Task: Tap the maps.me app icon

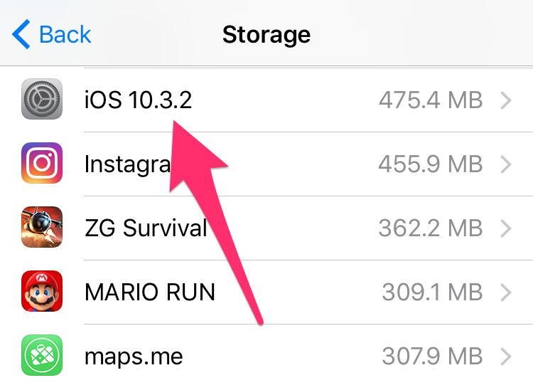Action: tap(42, 355)
